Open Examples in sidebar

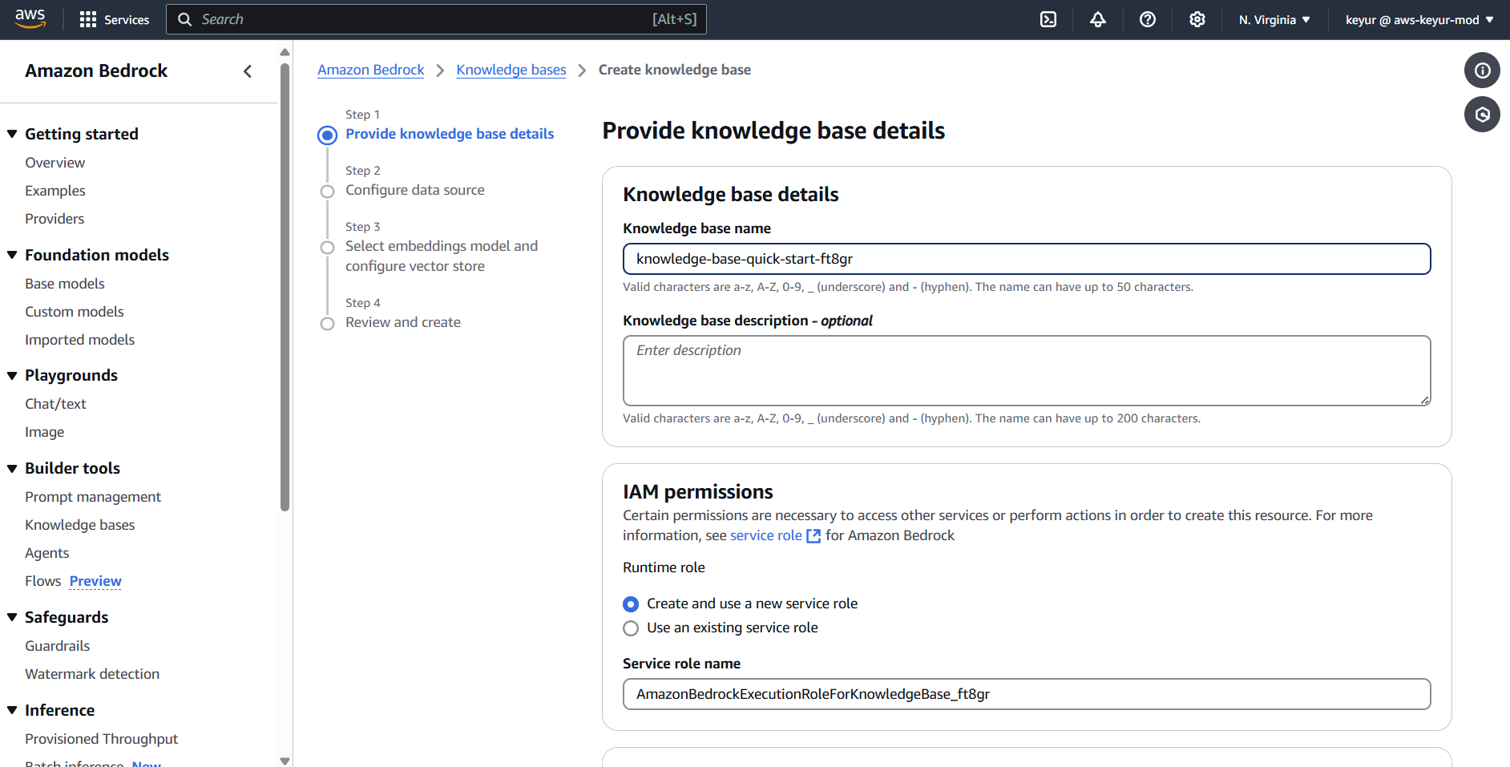click(x=55, y=191)
